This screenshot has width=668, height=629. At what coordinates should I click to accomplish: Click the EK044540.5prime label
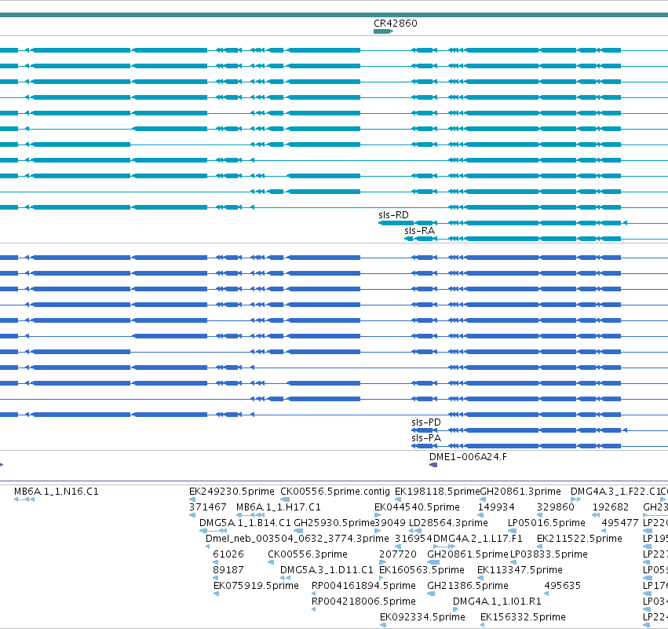tap(417, 507)
